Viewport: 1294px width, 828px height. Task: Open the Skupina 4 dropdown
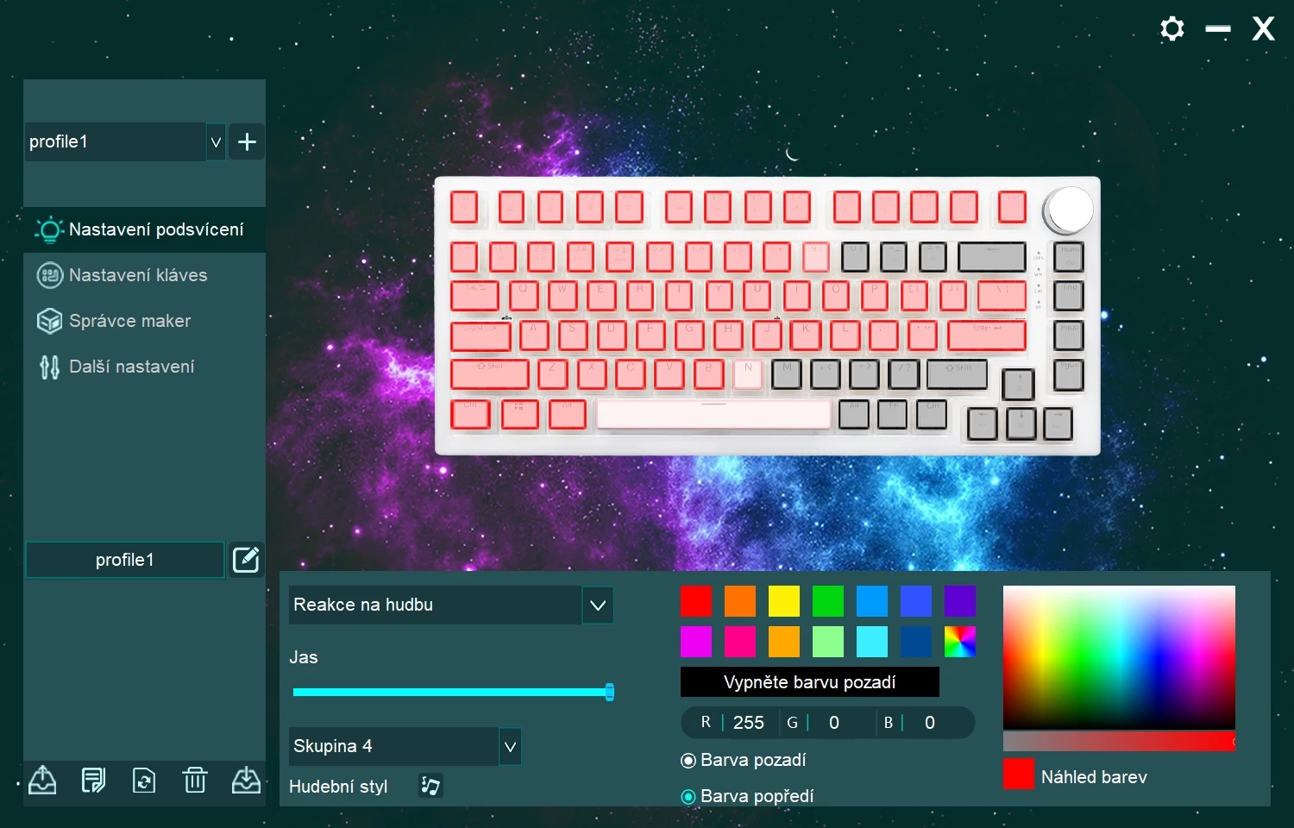click(x=510, y=747)
